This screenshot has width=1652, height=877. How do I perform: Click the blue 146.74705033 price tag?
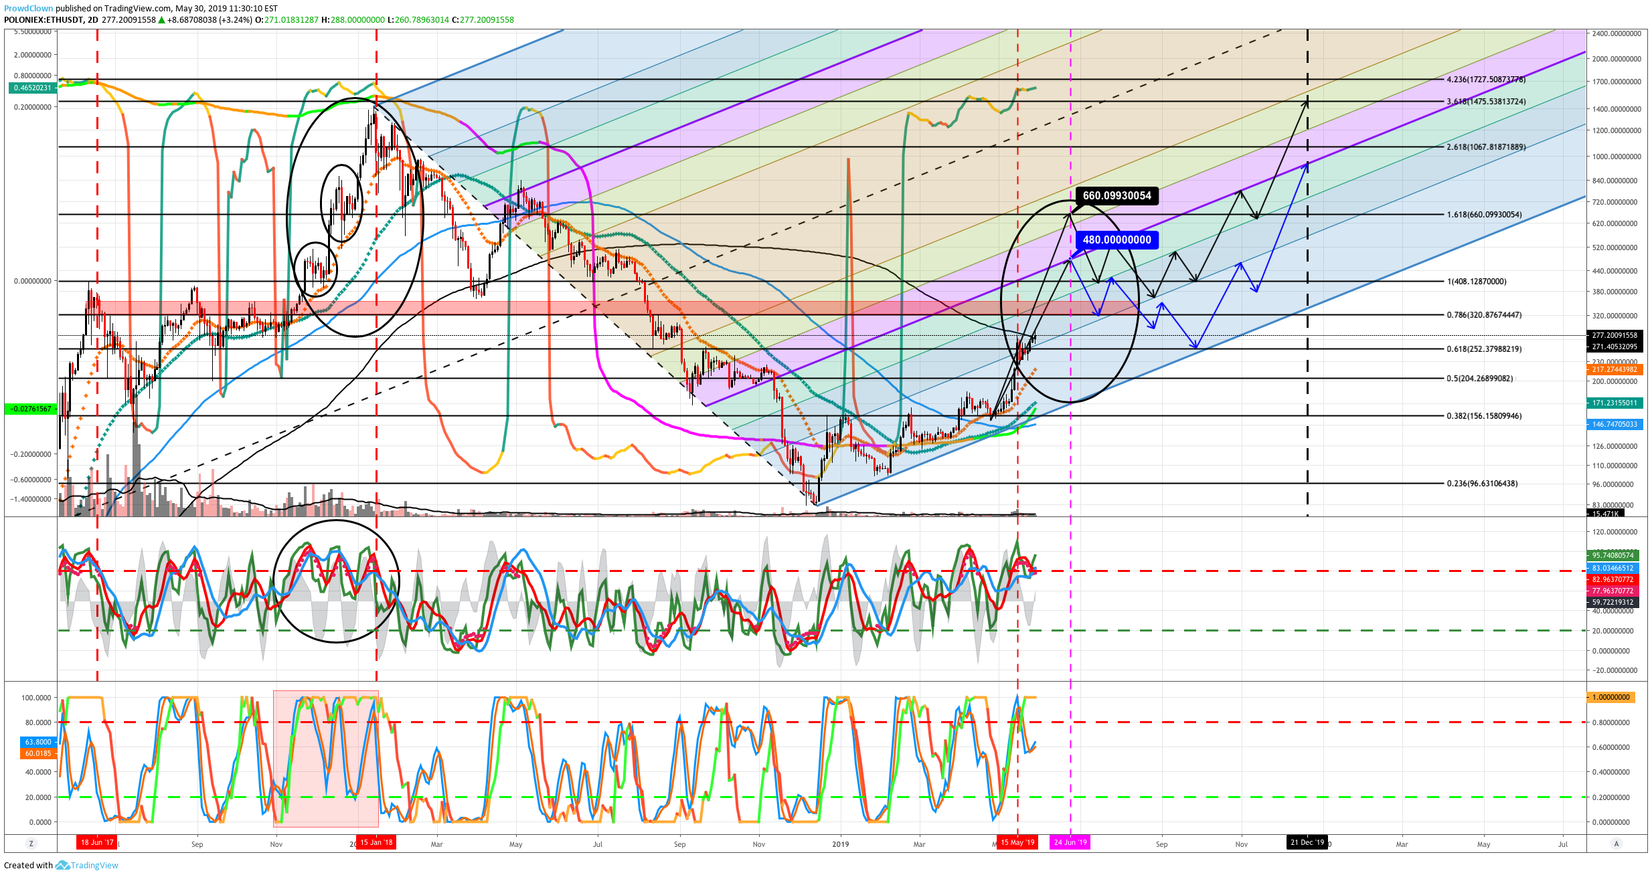click(x=1615, y=425)
